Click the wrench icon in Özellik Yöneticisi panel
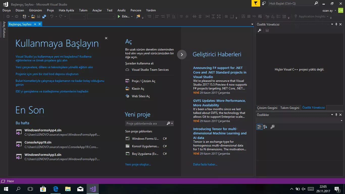The width and height of the screenshot is (345, 194). click(x=259, y=31)
